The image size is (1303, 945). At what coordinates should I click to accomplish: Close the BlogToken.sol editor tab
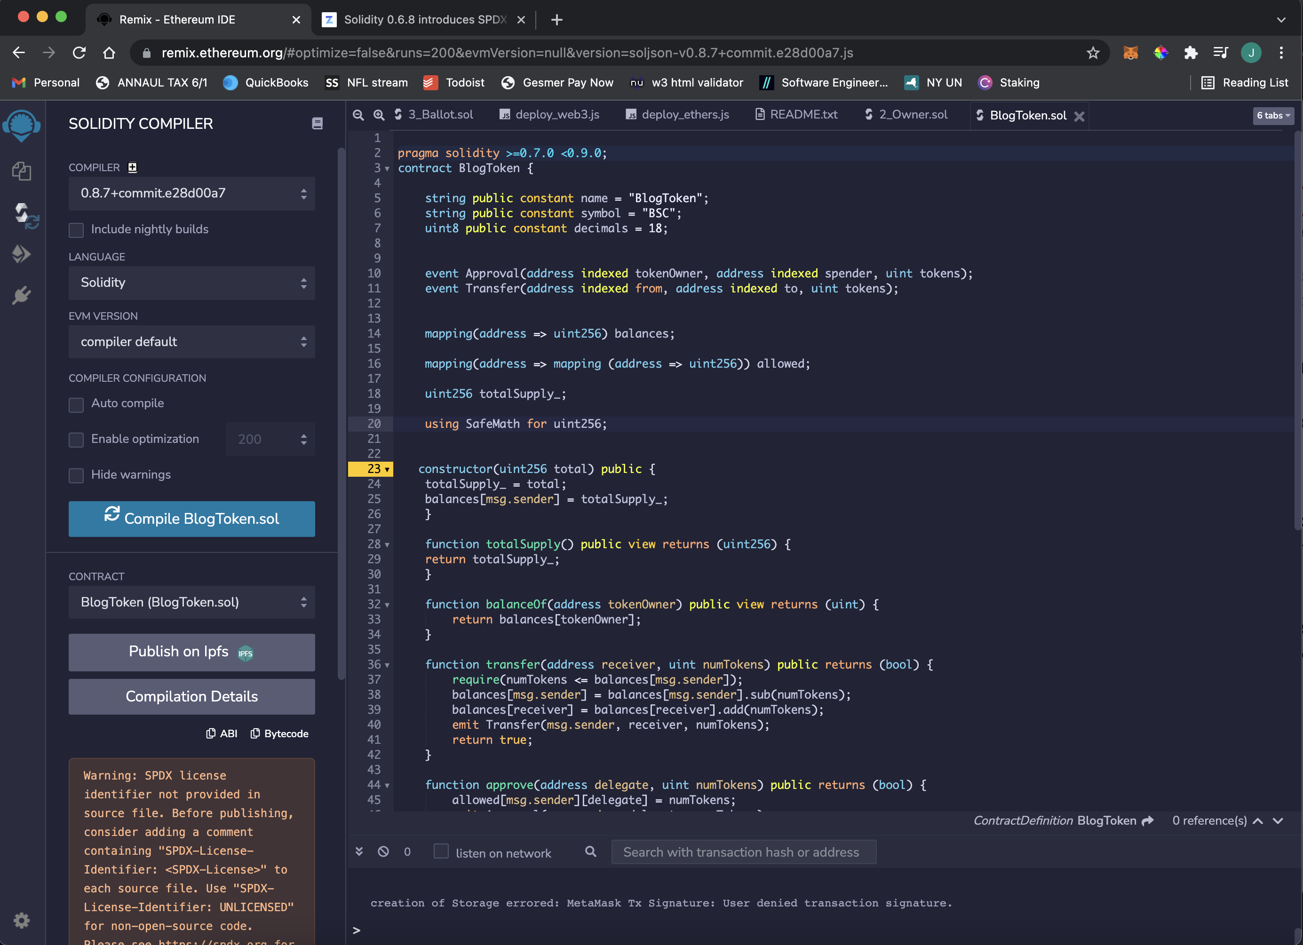point(1079,117)
